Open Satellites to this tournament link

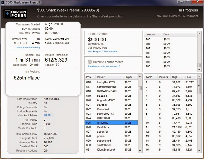104,67
